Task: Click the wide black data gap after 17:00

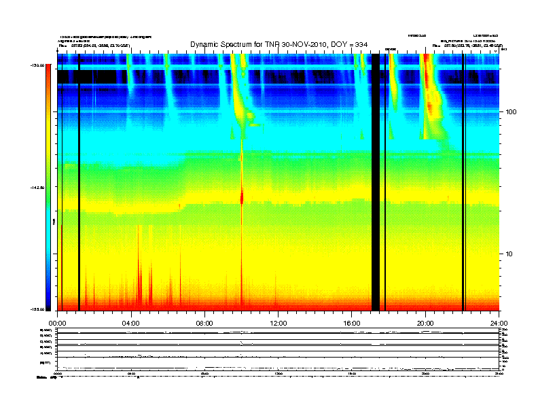Action: coord(376,182)
